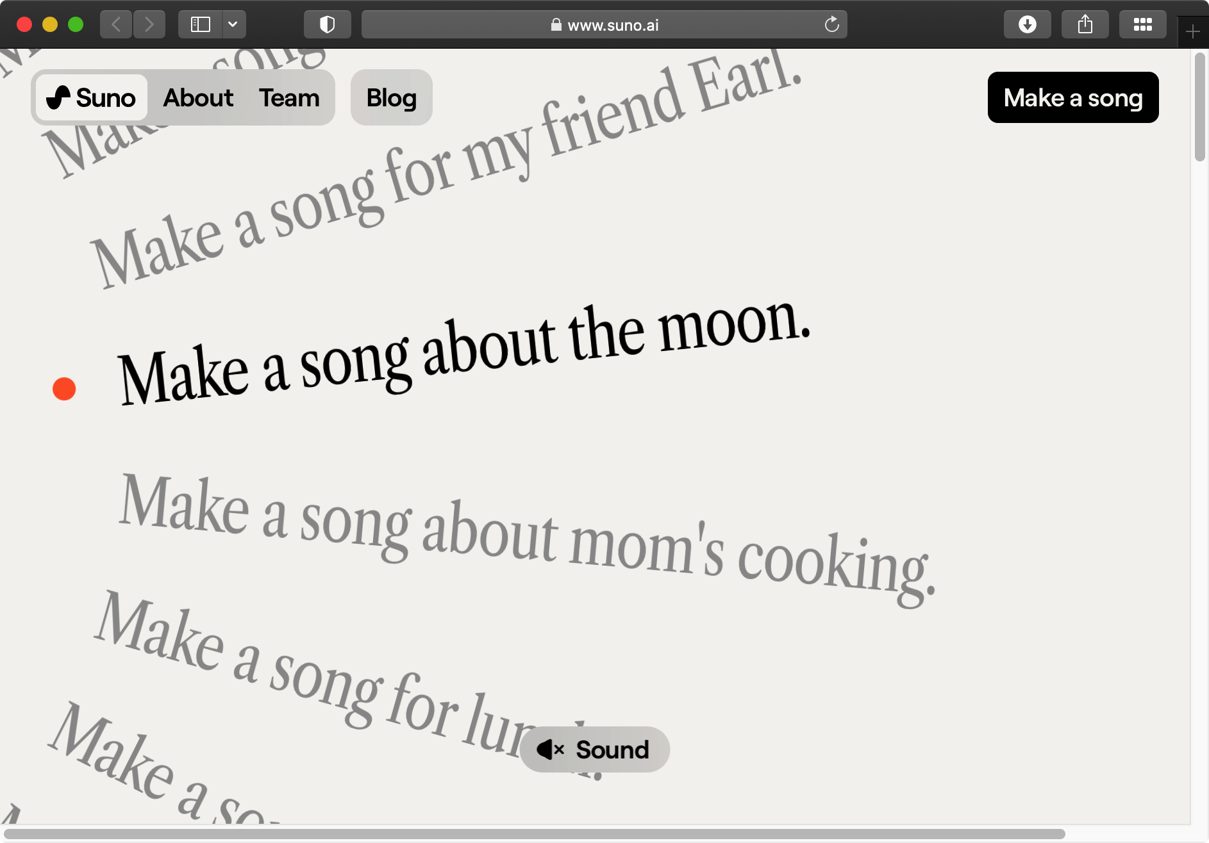The width and height of the screenshot is (1209, 843).
Task: Open the privacy report shield icon
Action: [x=328, y=25]
